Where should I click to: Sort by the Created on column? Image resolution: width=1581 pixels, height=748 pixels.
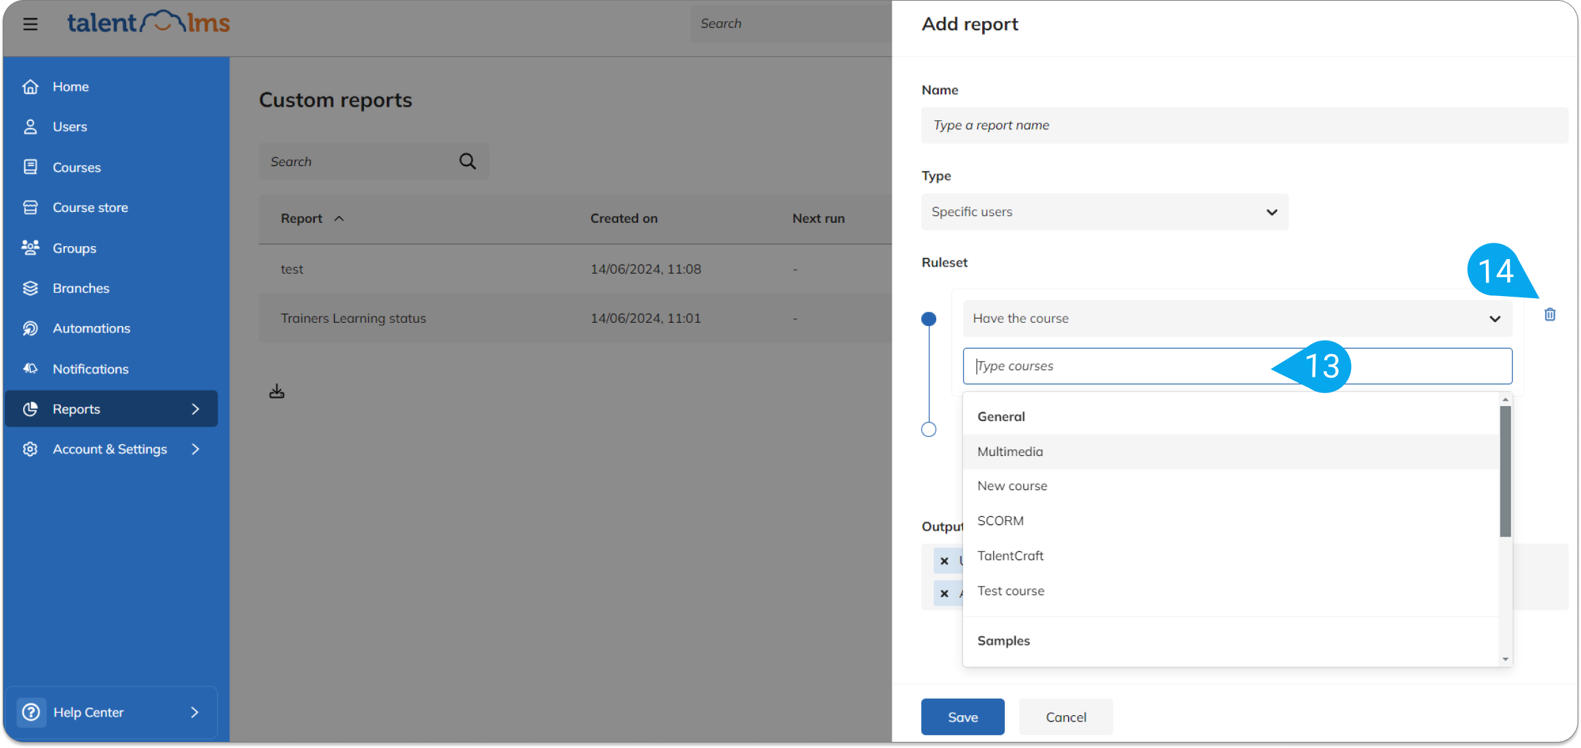pyautogui.click(x=624, y=219)
